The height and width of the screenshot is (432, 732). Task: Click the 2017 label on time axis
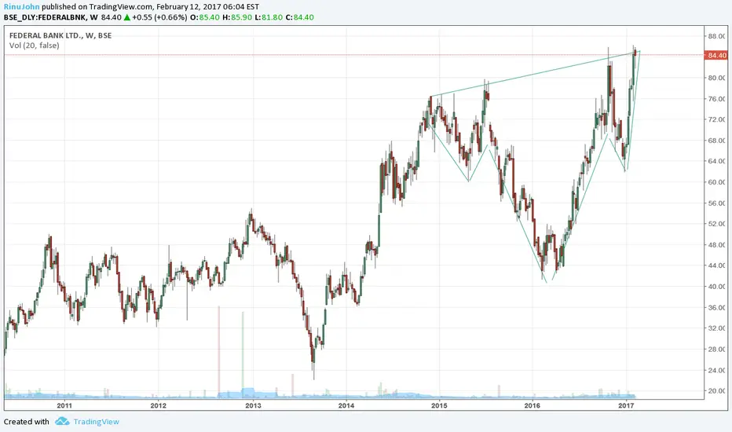pyautogui.click(x=626, y=405)
